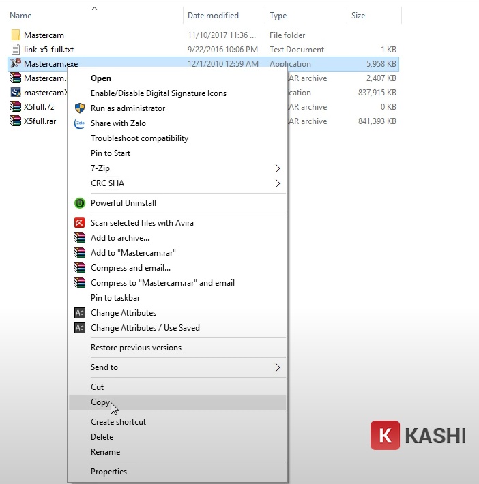The width and height of the screenshot is (479, 484).
Task: Toggle sort direction arrow above Name column
Action: point(95,9)
